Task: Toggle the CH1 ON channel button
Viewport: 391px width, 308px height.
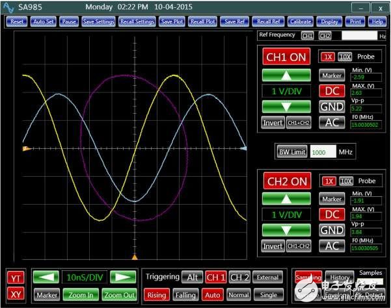Action: [x=285, y=57]
